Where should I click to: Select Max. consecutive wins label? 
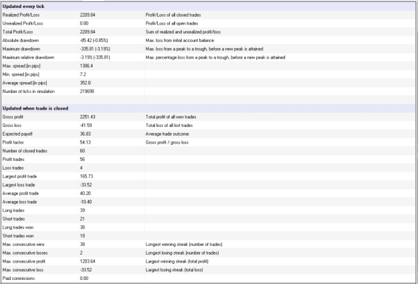click(x=23, y=245)
